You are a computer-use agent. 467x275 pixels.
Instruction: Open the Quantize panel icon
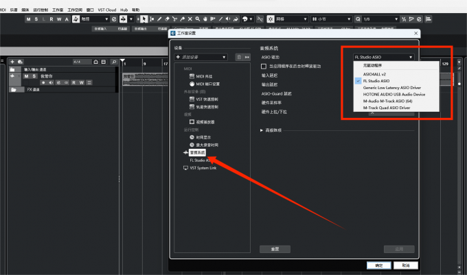(x=419, y=19)
